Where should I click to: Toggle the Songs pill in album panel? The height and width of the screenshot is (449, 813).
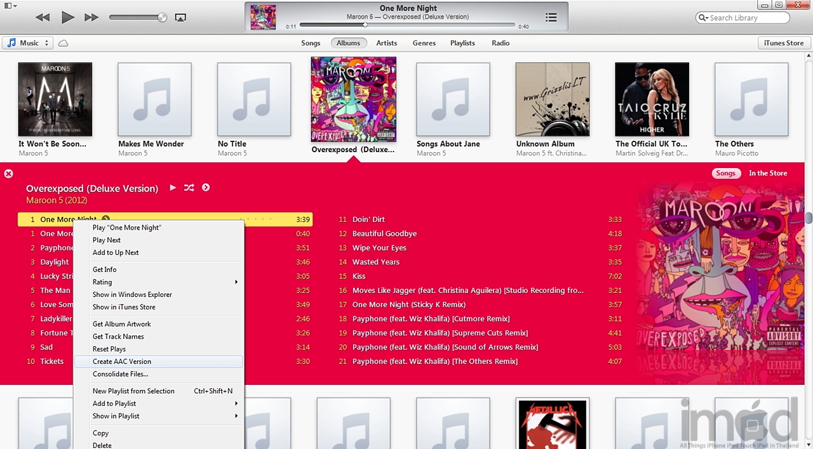(x=725, y=173)
